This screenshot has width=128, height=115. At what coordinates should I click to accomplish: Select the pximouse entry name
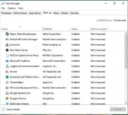(x=15, y=45)
